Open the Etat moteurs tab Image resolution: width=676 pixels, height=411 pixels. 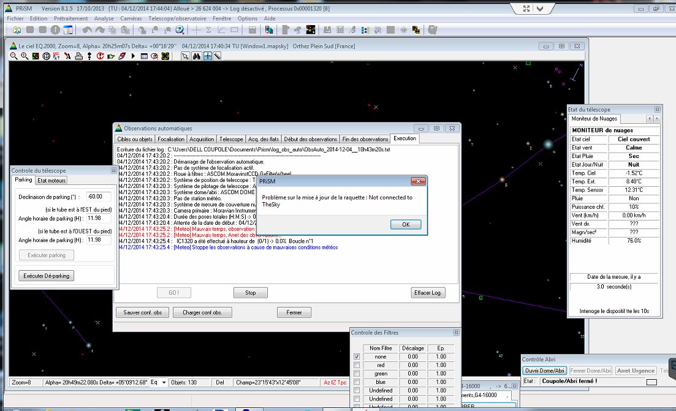[51, 180]
